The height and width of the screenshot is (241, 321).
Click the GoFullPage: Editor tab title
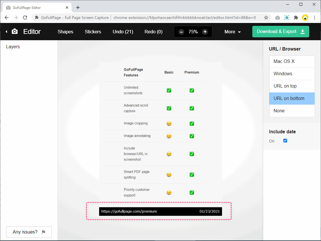27,8
